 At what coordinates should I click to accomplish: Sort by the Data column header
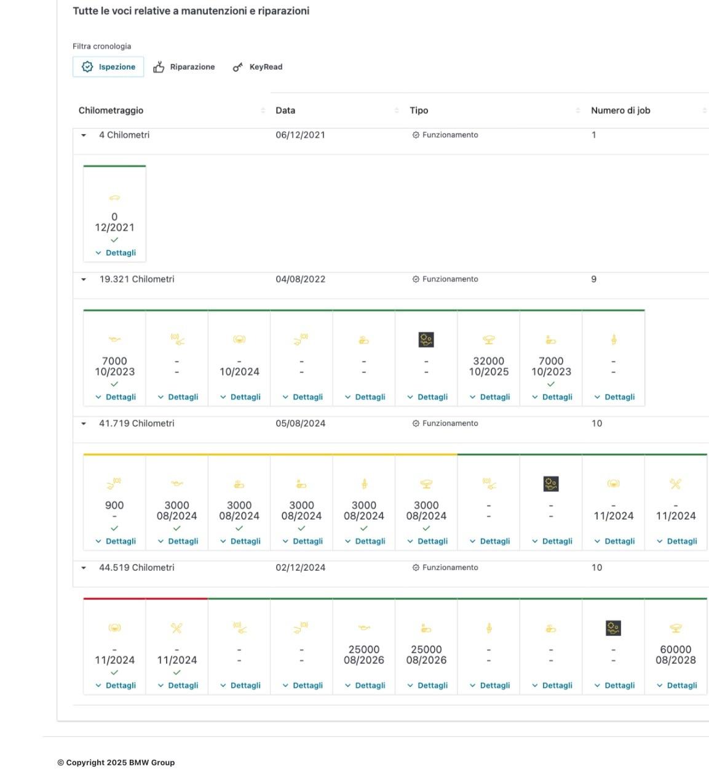click(x=285, y=111)
